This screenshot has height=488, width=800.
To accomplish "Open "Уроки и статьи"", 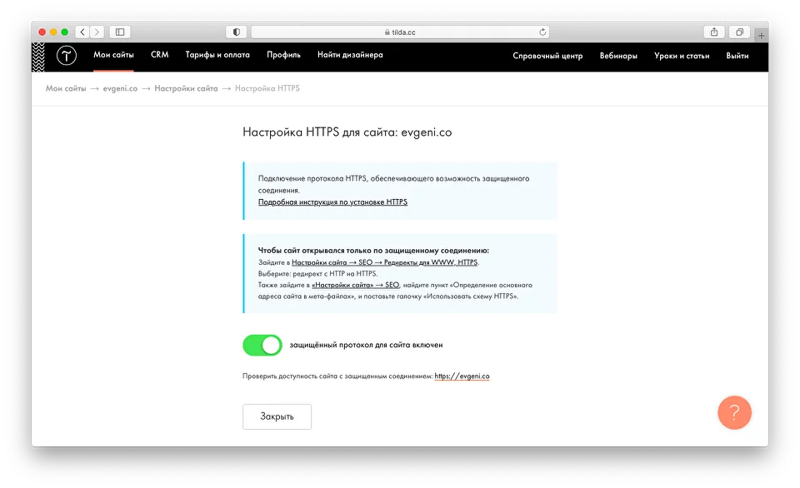I will click(682, 56).
